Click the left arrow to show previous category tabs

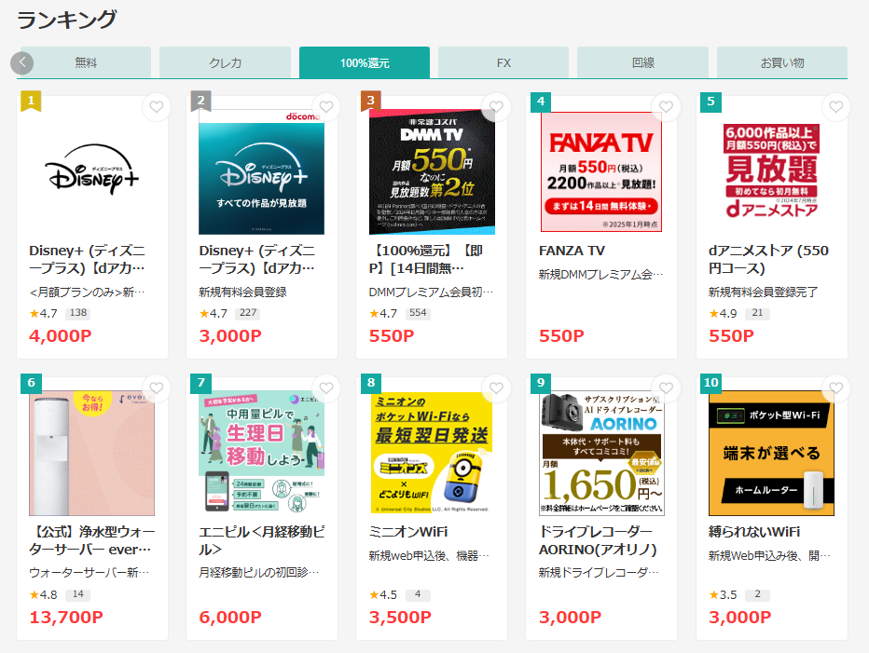click(22, 62)
